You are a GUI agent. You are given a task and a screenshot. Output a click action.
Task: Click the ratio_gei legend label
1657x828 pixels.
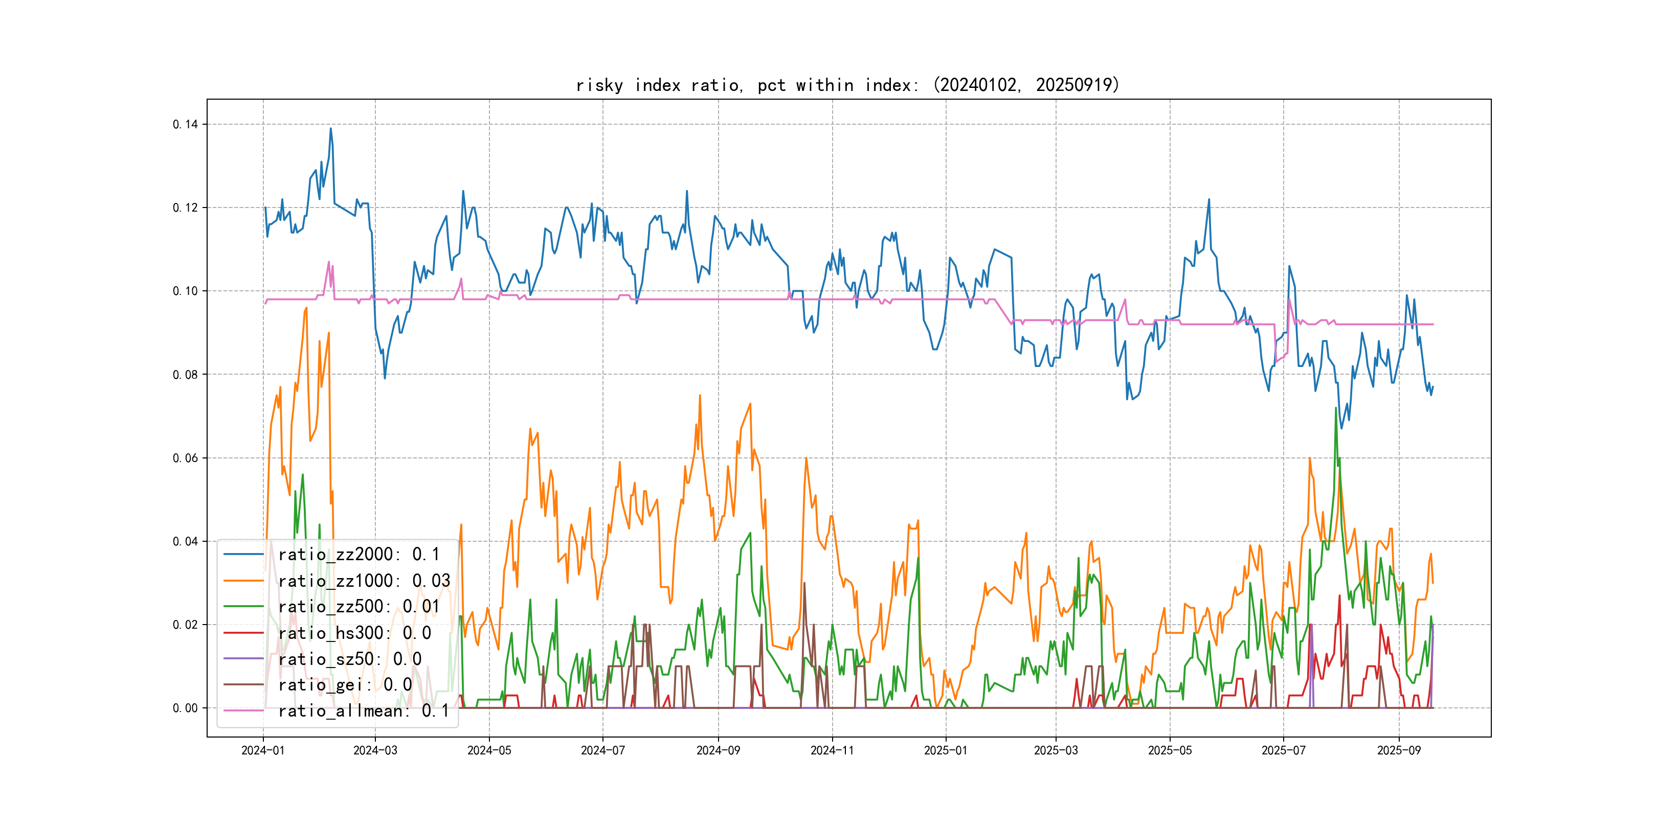point(345,685)
